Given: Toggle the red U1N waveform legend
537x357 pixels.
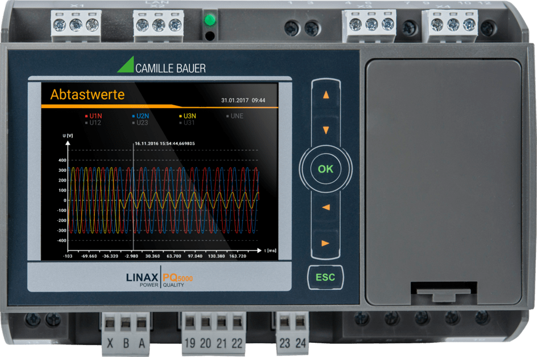Looking at the screenshot, I should tap(93, 116).
